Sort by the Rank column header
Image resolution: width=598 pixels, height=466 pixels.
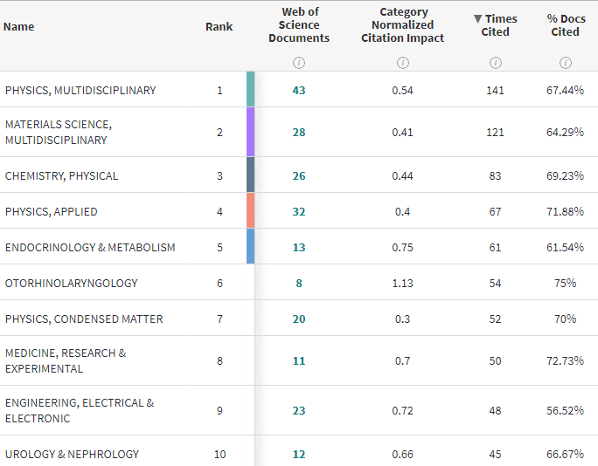point(219,26)
